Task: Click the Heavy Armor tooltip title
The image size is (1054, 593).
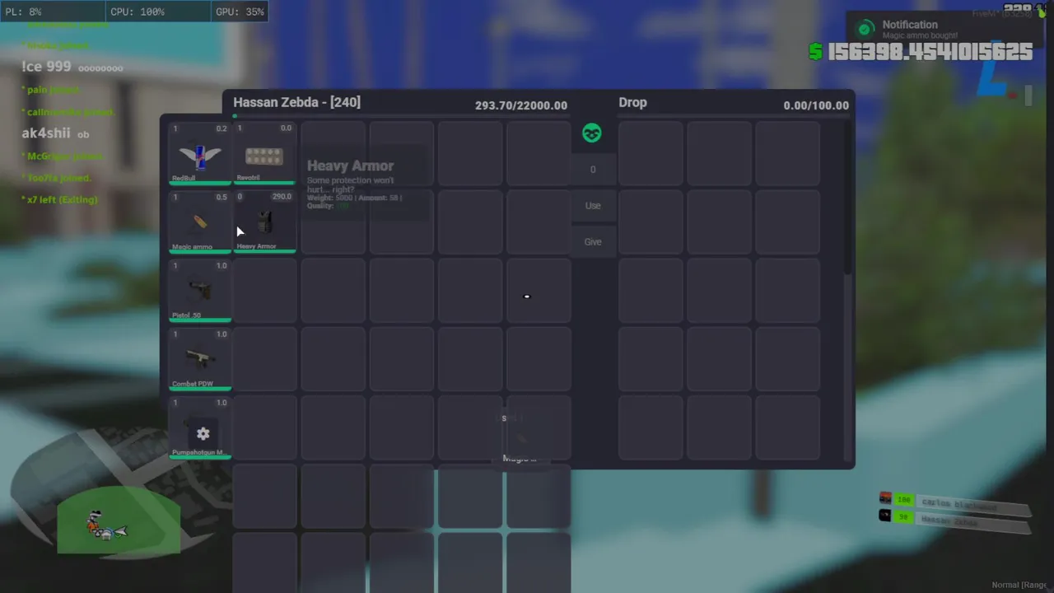Action: 350,166
